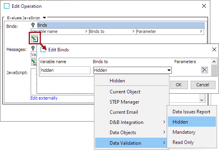
Task: Open the Edit externally link
Action: tap(44, 98)
